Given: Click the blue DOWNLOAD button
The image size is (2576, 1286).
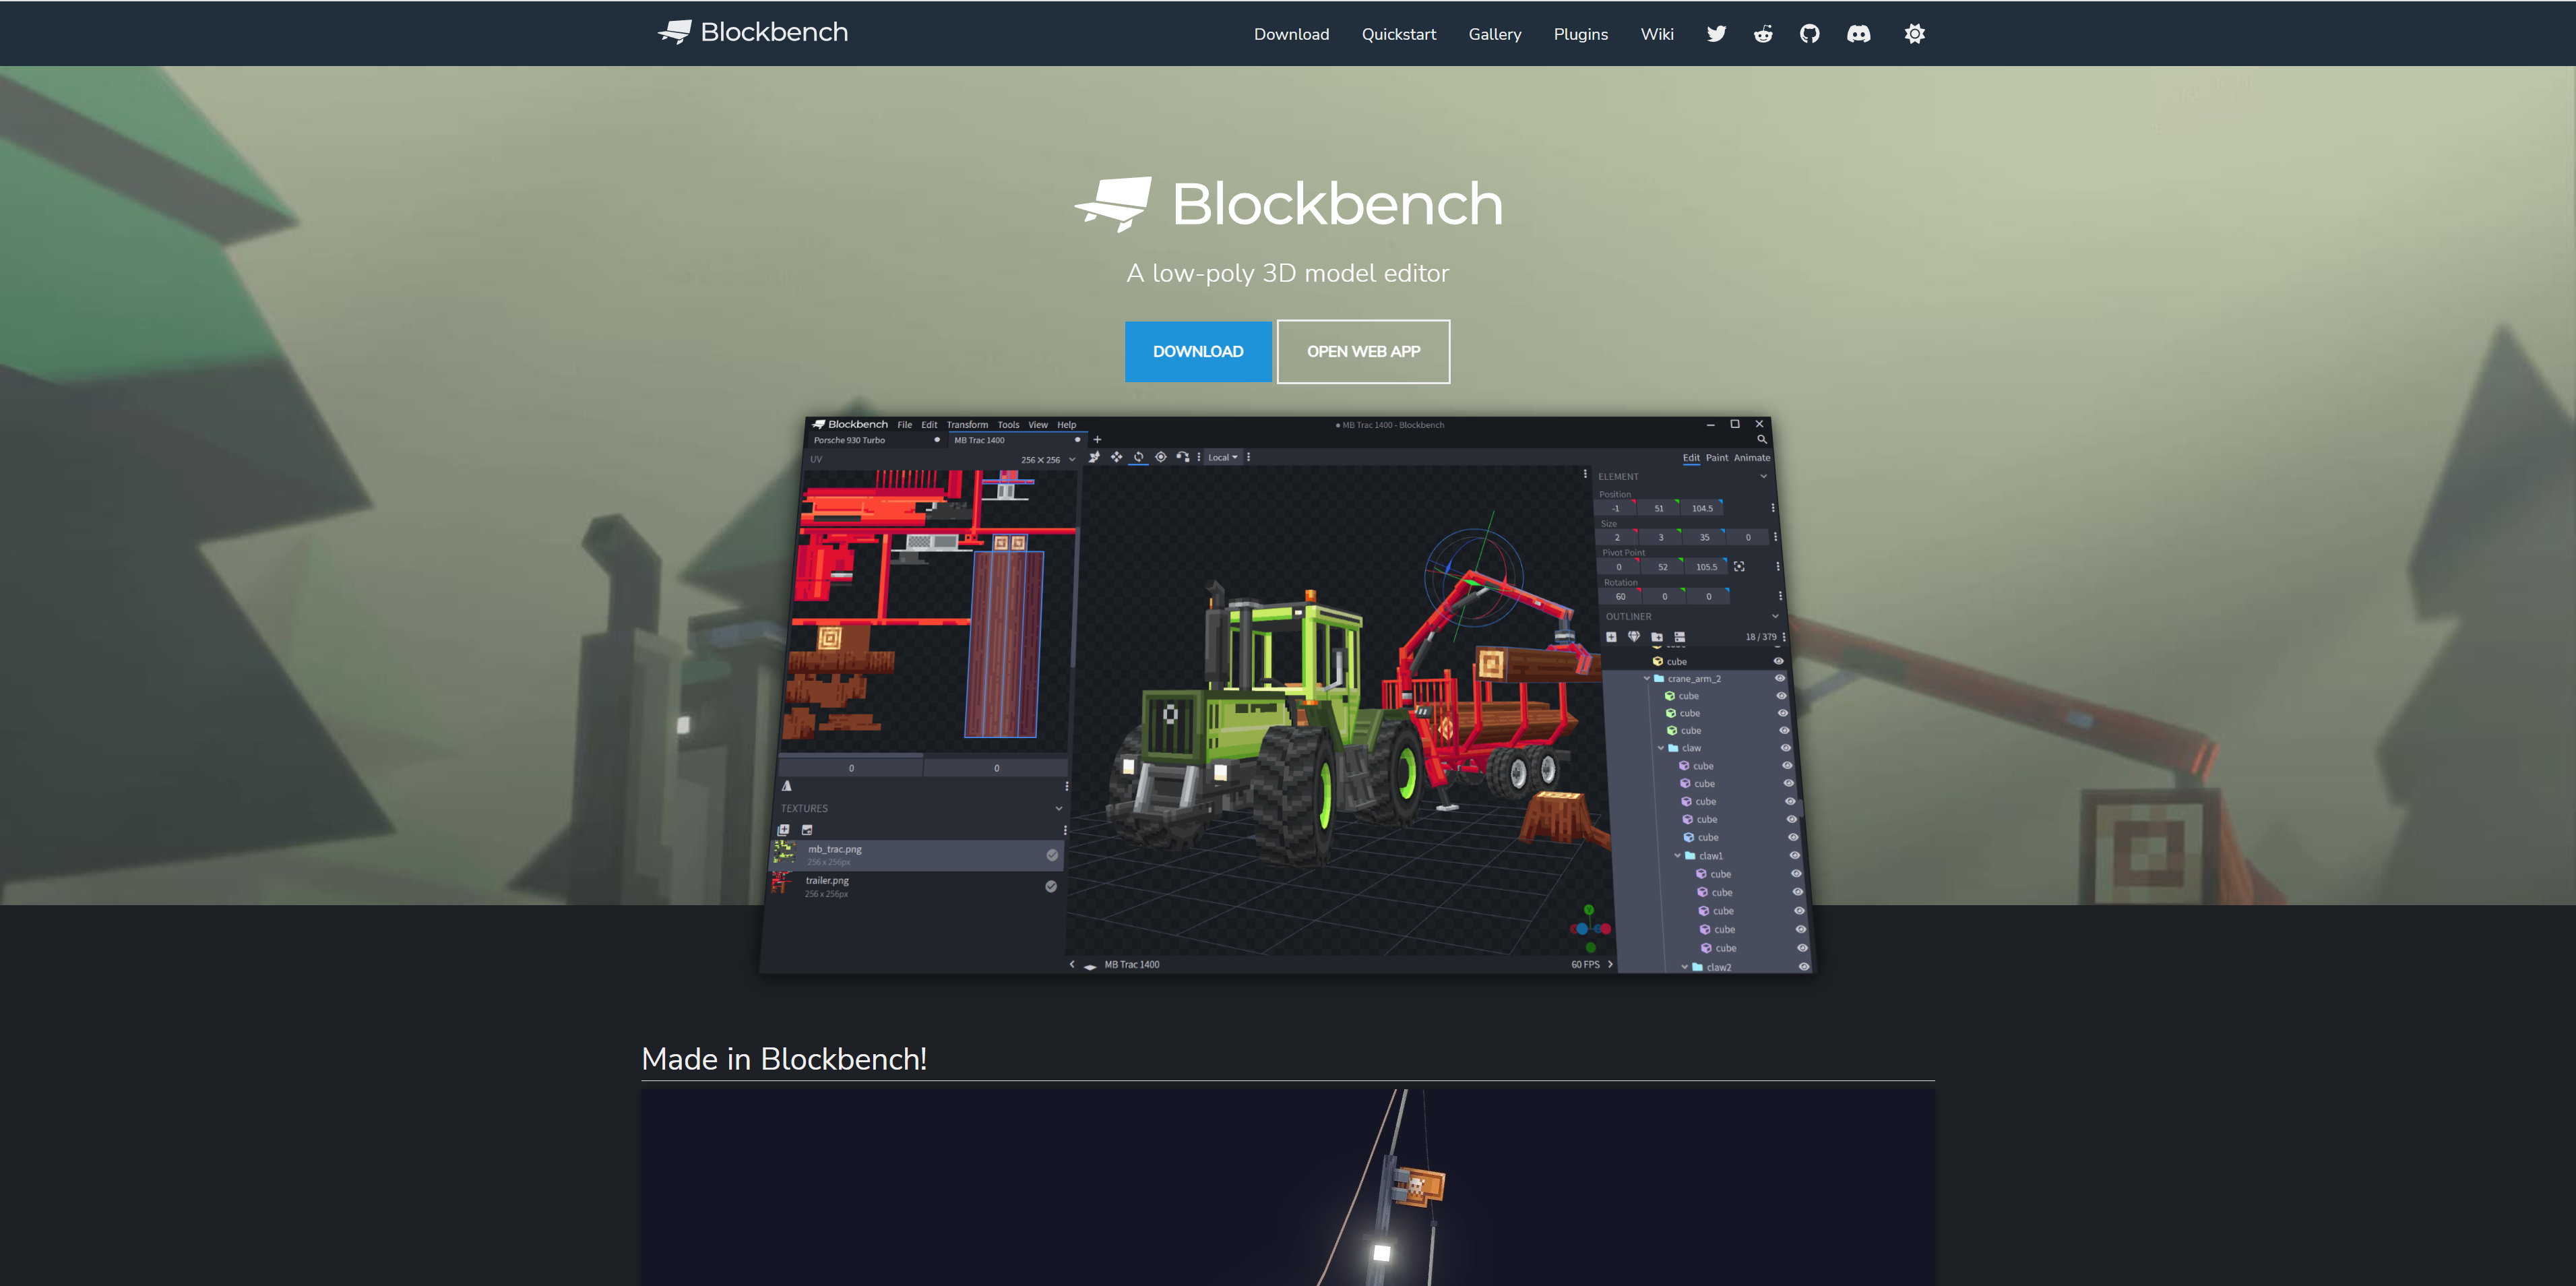Looking at the screenshot, I should pyautogui.click(x=1198, y=351).
